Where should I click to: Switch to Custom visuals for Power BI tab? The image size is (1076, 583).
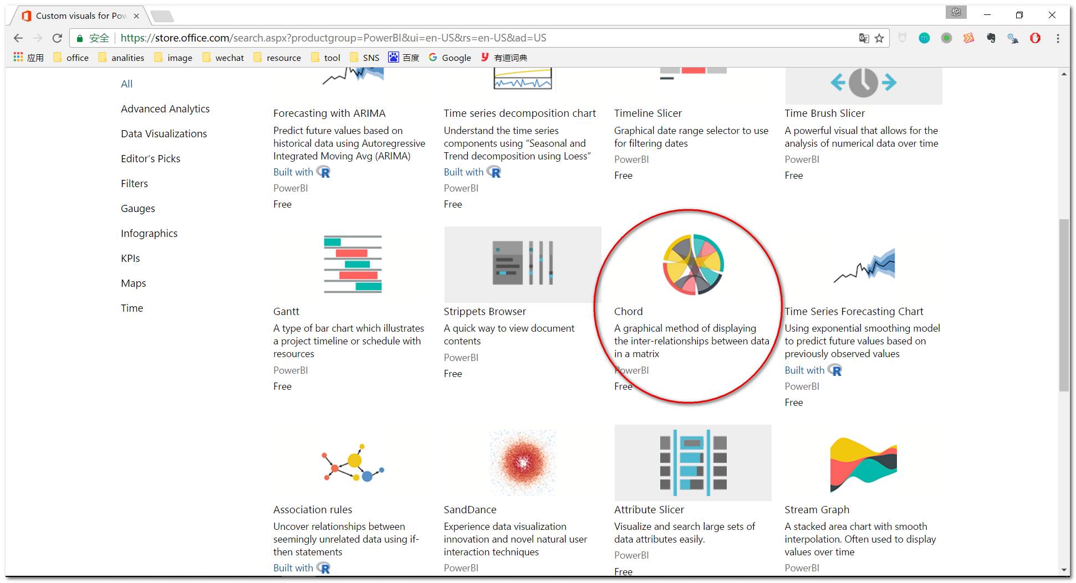pyautogui.click(x=80, y=16)
